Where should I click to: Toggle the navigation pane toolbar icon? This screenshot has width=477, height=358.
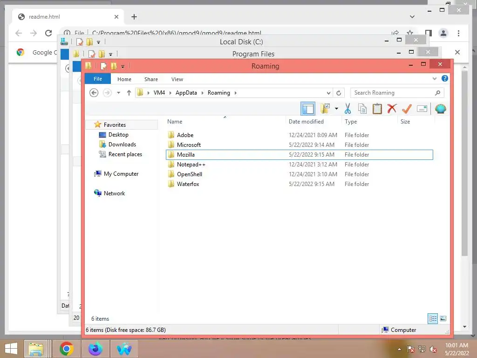point(307,109)
